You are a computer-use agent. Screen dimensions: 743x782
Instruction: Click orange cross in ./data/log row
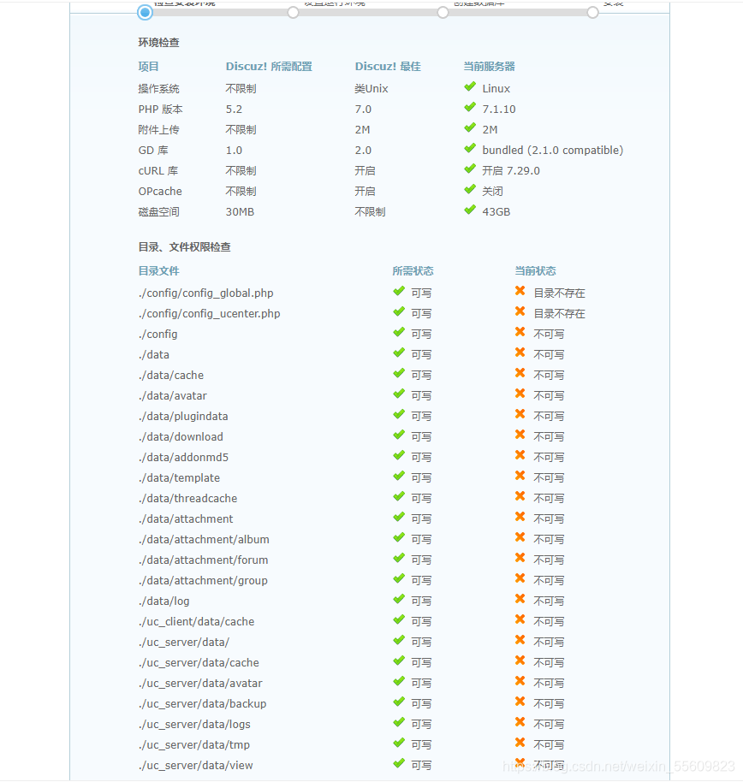point(520,598)
